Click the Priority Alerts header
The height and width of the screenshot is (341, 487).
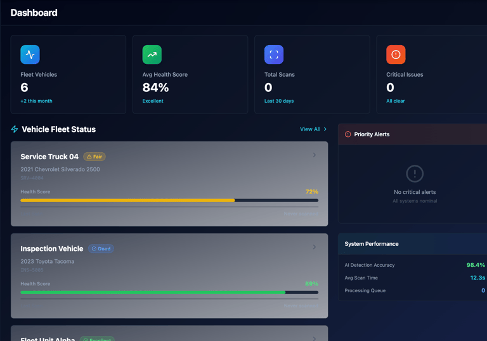[412, 134]
